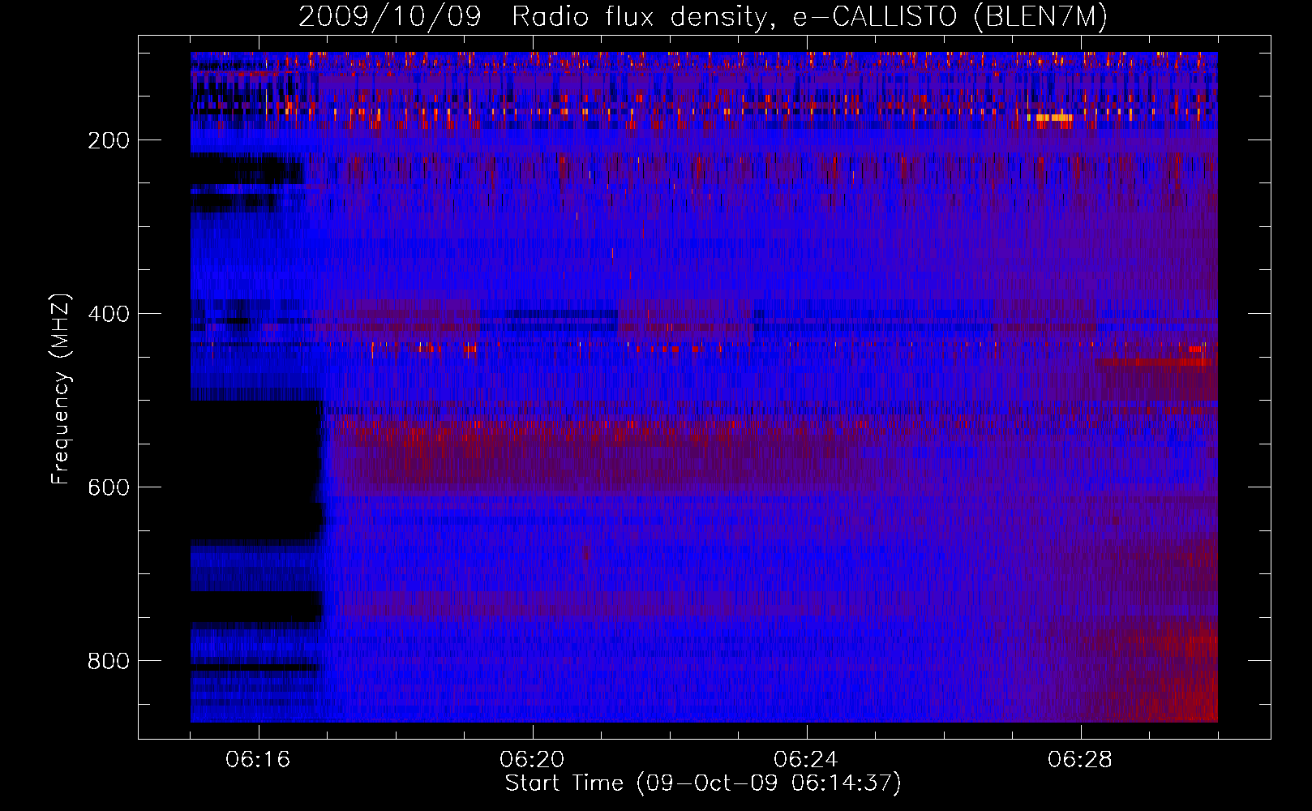Click the '400' frequency tick label
This screenshot has height=811, width=1312.
click(x=109, y=314)
